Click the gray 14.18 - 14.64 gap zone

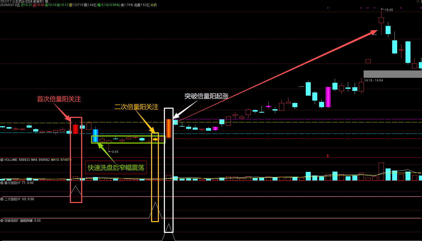392,74
